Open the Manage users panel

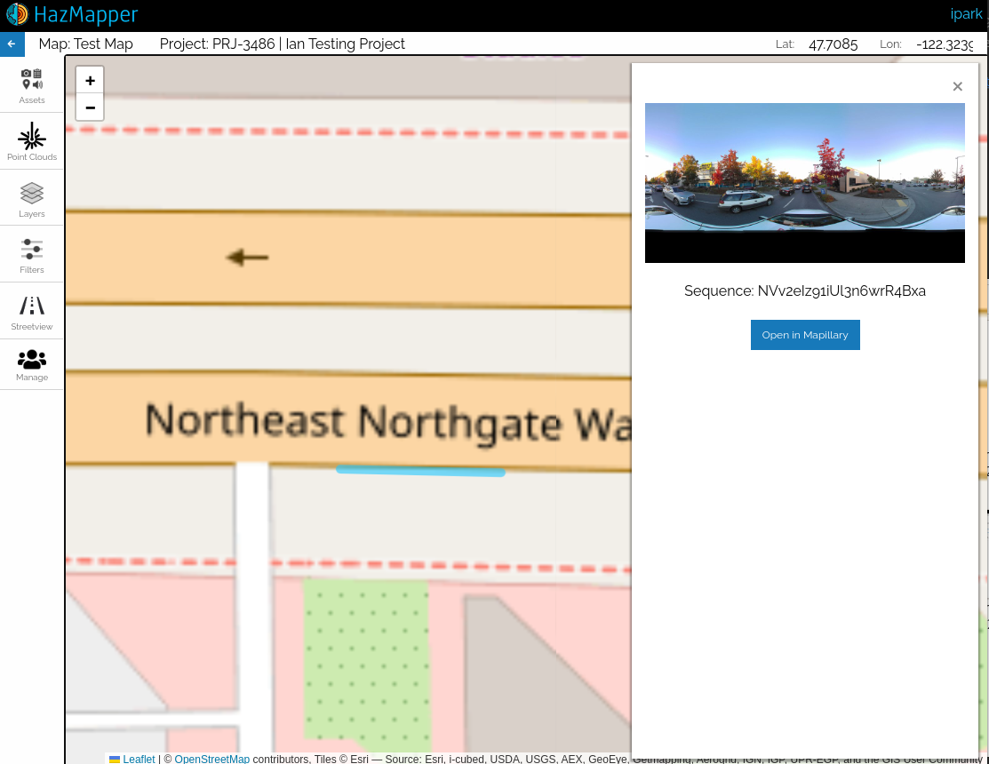(x=32, y=364)
